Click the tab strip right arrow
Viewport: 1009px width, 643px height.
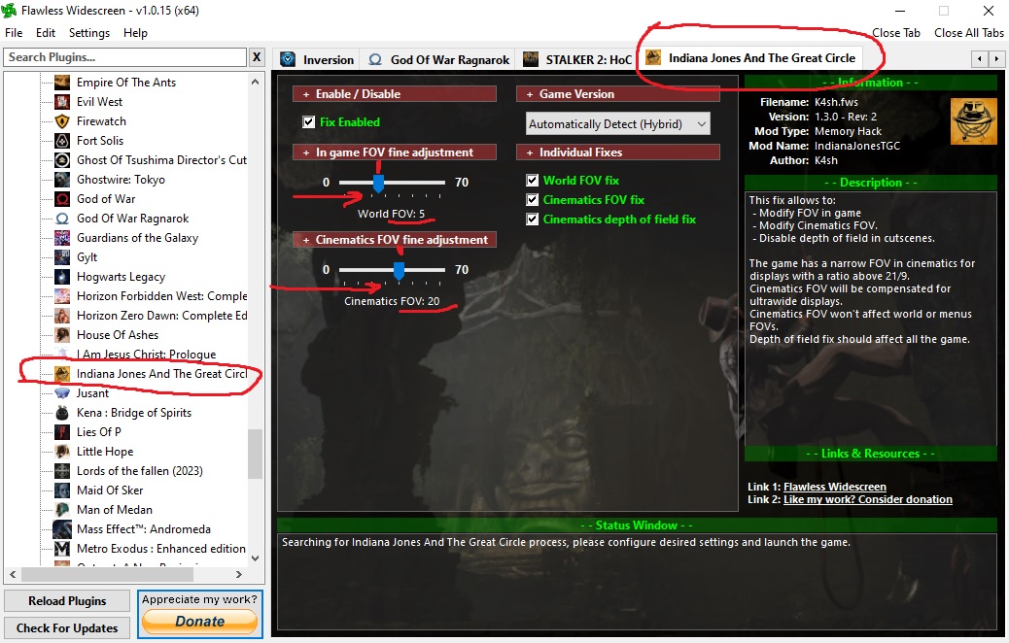(x=996, y=59)
